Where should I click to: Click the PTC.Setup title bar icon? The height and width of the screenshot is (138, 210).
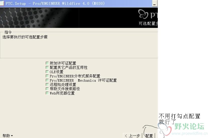pos(2,3)
